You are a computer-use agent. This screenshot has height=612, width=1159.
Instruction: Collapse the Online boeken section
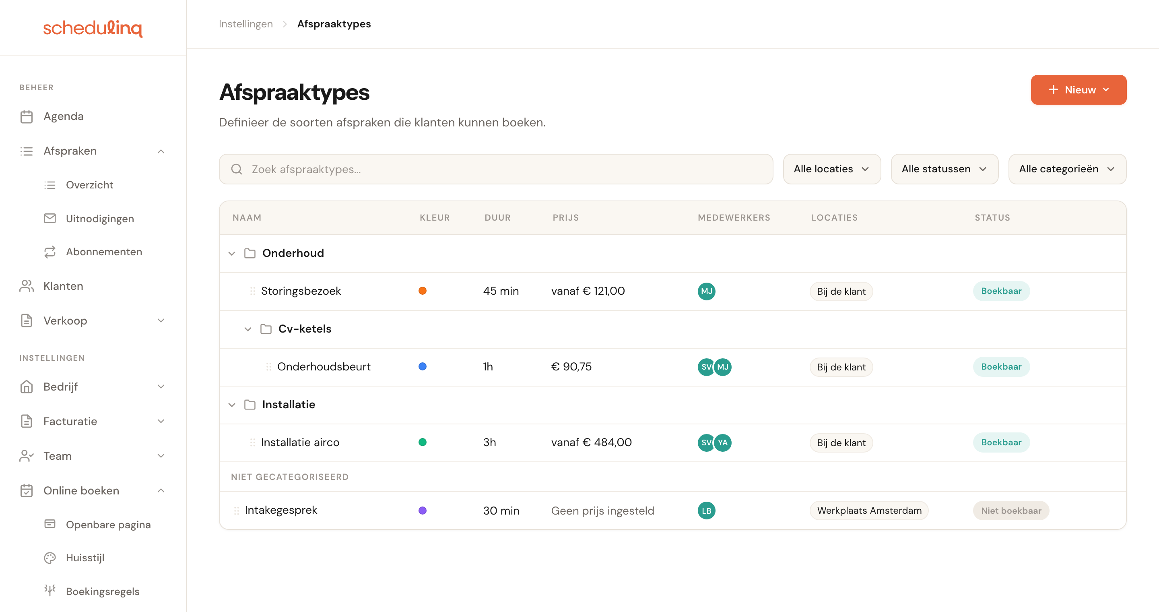[161, 490]
